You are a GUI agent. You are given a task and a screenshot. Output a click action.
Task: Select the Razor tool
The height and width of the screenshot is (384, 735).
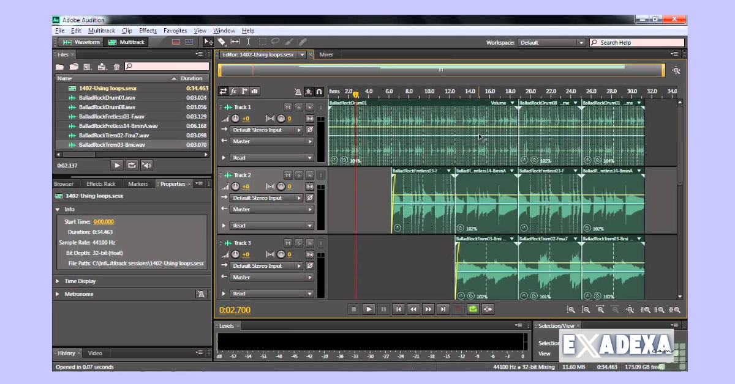[222, 42]
